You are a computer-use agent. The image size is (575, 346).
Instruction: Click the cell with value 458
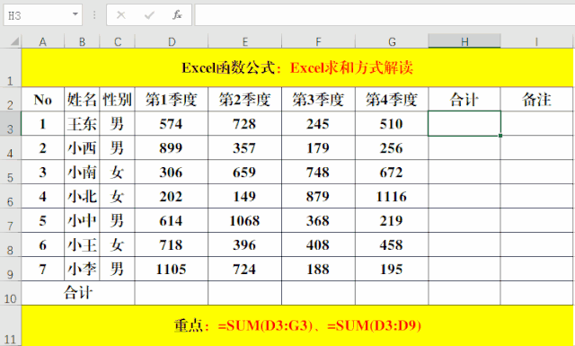click(392, 244)
